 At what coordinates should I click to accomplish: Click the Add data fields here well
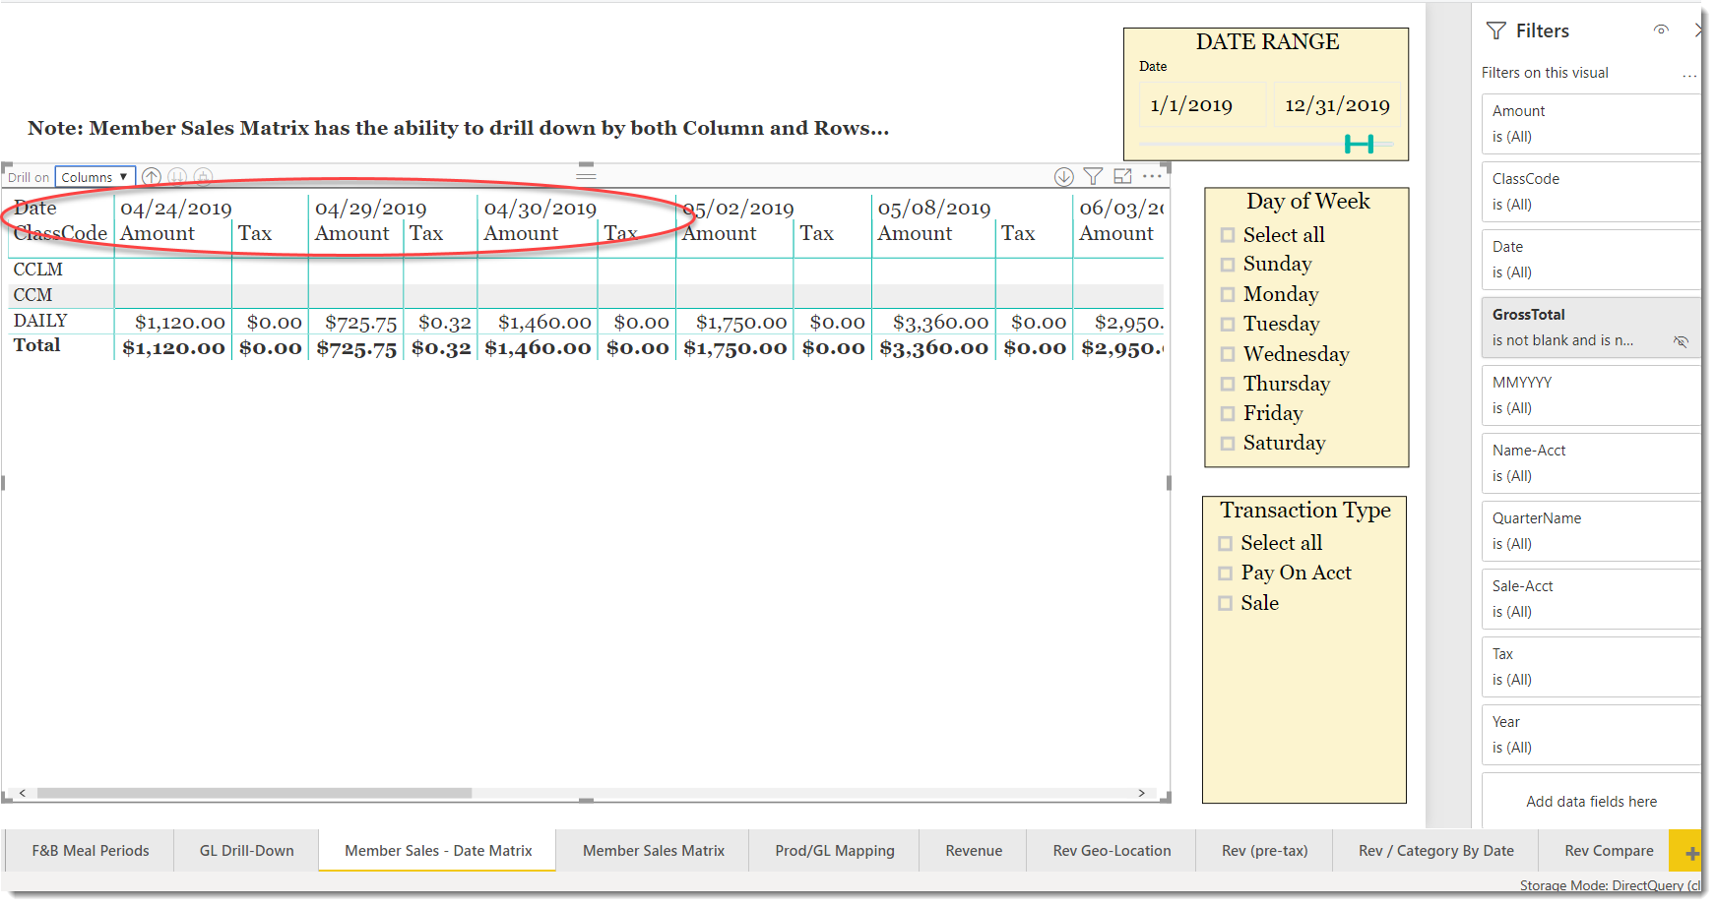point(1591,802)
